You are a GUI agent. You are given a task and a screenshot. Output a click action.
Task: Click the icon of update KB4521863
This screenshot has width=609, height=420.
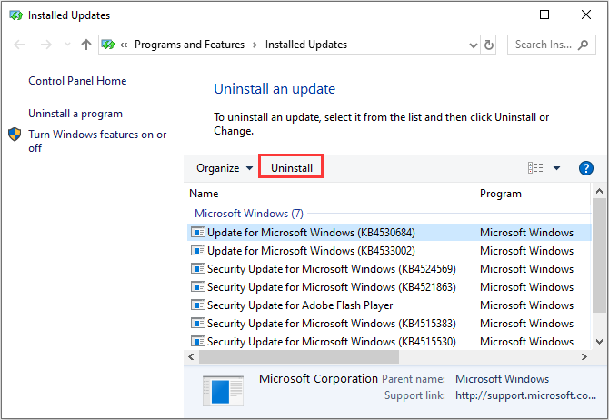click(x=197, y=286)
